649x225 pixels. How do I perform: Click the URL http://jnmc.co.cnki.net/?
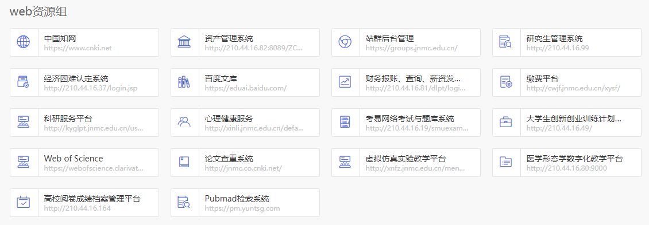click(x=244, y=168)
